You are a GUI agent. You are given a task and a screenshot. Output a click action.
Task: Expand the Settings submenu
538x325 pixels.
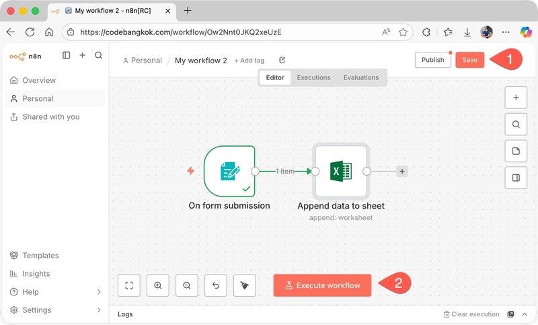click(99, 310)
